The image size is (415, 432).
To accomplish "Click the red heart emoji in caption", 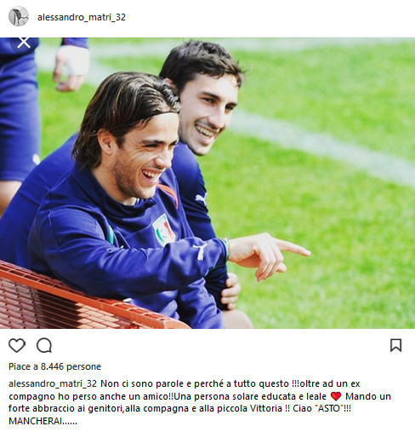I will 336,396.
